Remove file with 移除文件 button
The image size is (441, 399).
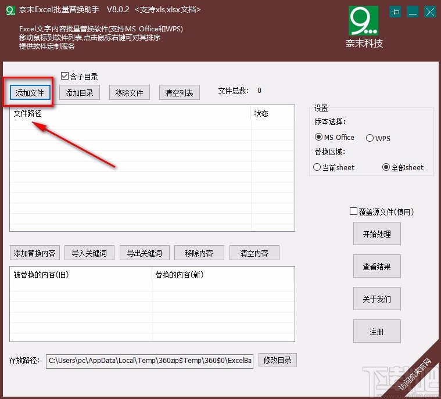click(130, 92)
